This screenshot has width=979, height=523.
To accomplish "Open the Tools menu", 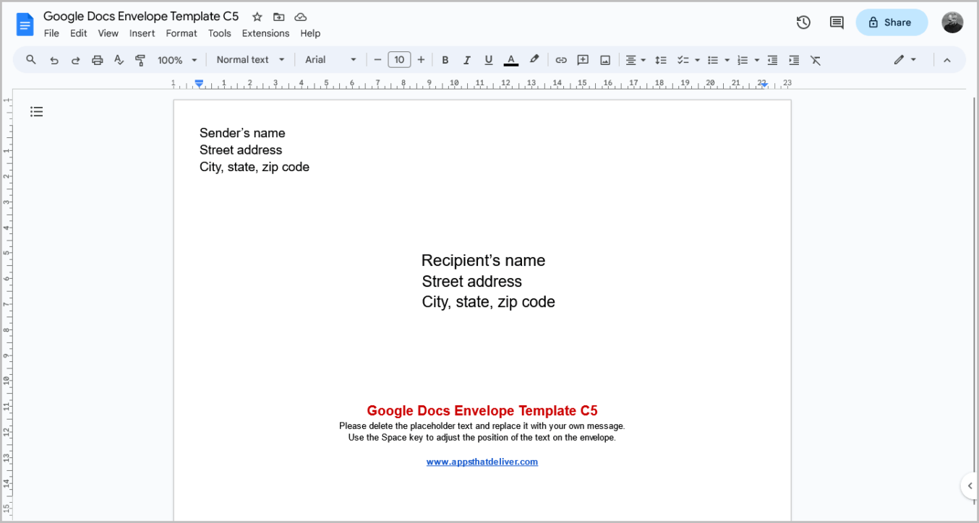I will [220, 33].
